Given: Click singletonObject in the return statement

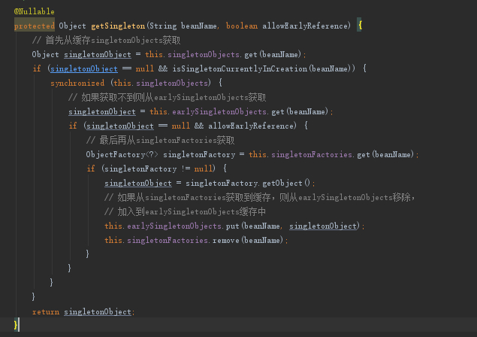Looking at the screenshot, I should (98, 311).
